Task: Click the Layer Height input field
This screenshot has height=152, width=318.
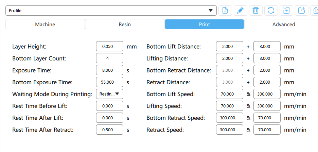Action: (109, 47)
